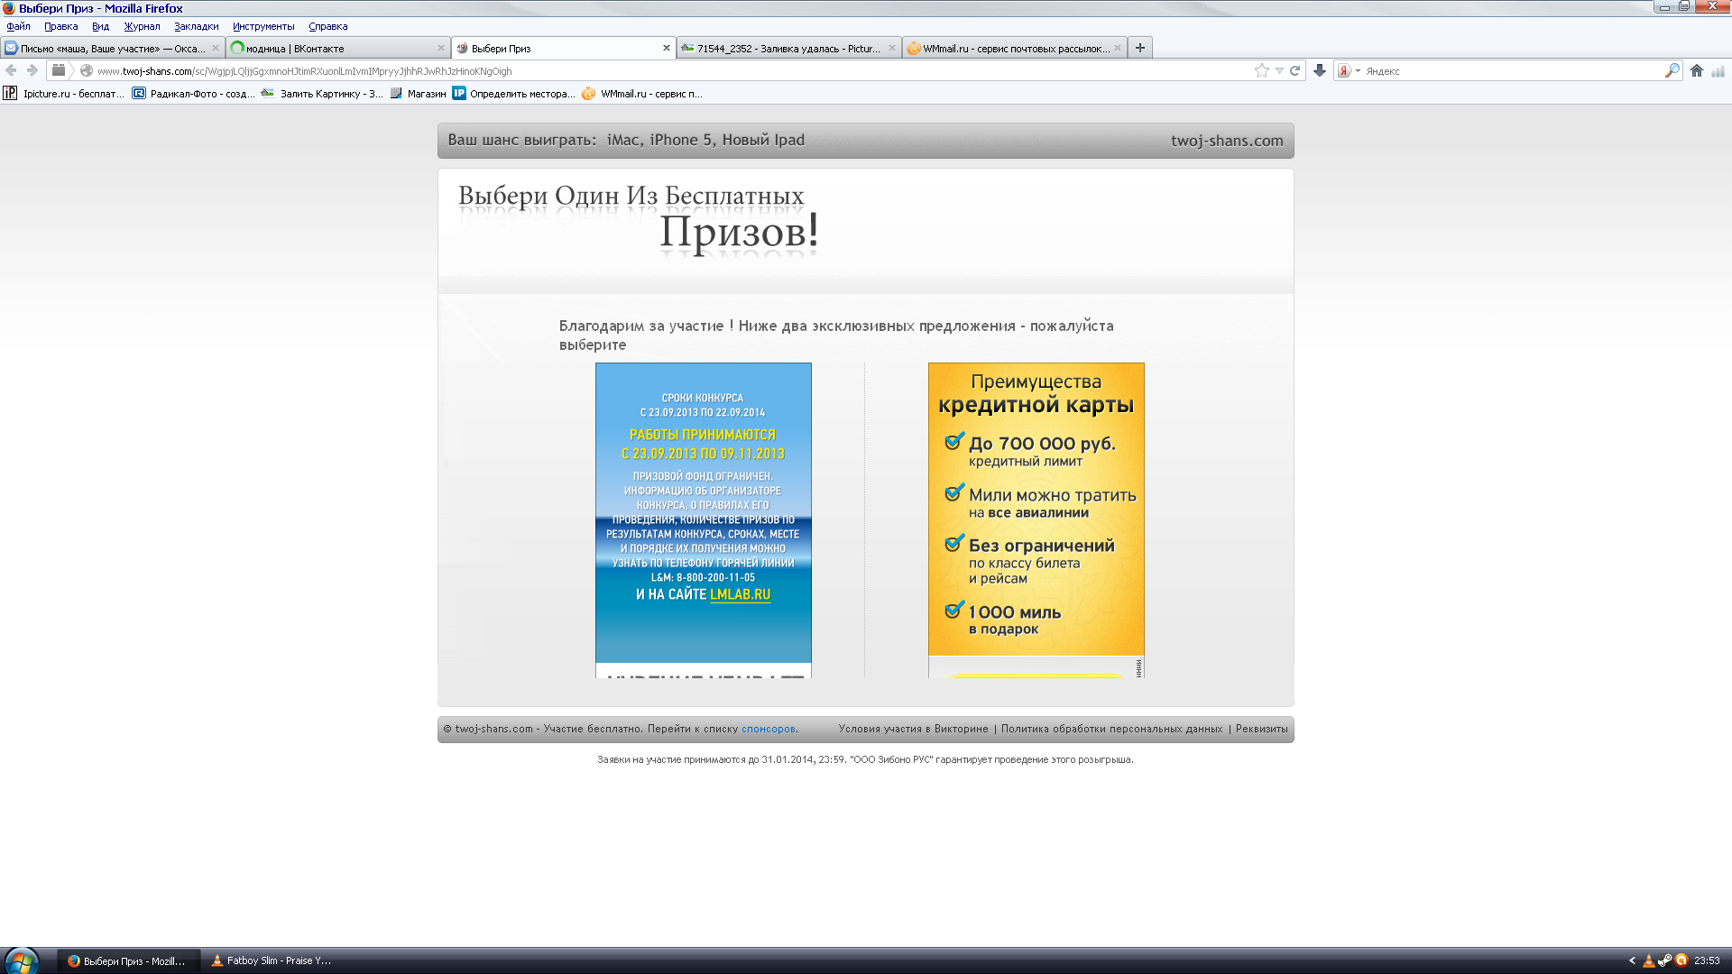Click the orange Avast tray icon
1732x974 pixels.
point(1681,960)
